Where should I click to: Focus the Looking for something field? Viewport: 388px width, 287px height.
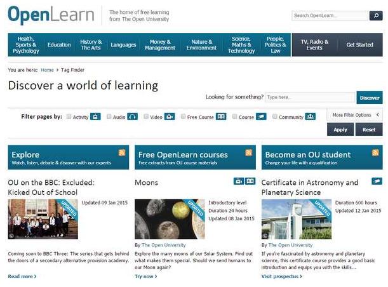pos(310,97)
